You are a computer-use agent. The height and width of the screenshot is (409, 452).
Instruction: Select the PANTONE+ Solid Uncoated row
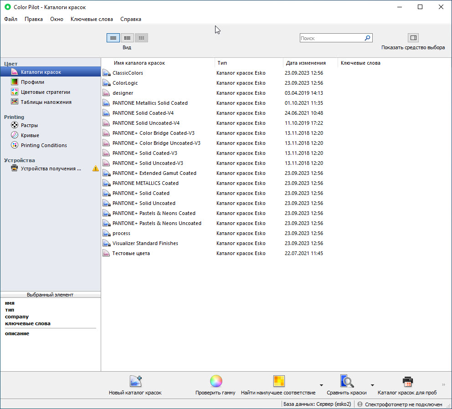(x=276, y=203)
